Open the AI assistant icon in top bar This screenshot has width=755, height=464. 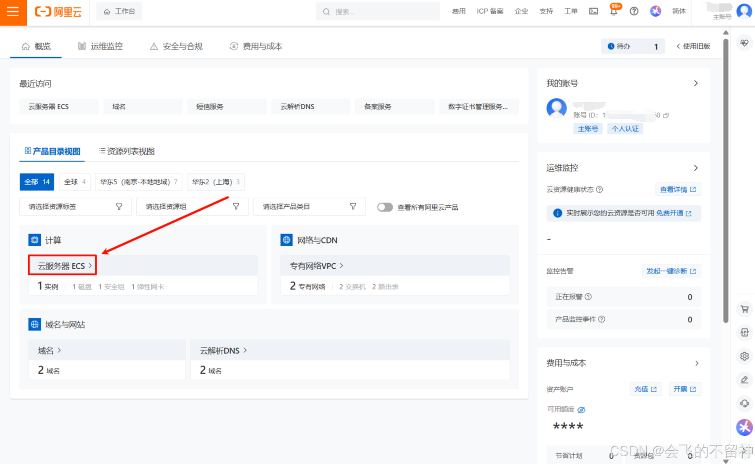(656, 11)
